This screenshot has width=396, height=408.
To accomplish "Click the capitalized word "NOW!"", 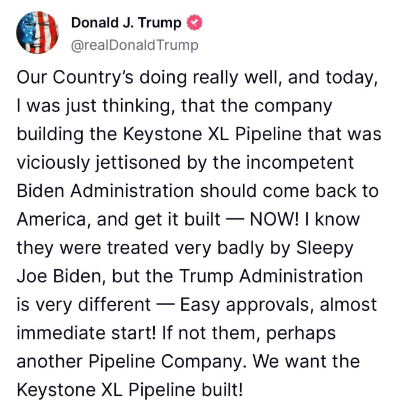I will point(279,219).
